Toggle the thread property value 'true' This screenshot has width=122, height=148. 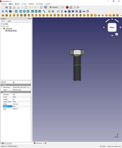22,106
